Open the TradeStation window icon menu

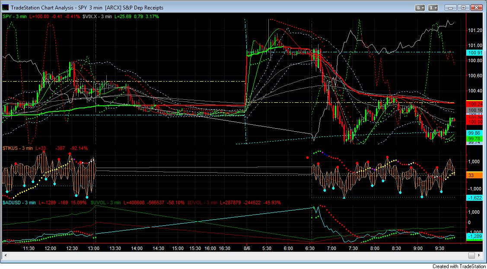point(6,7)
